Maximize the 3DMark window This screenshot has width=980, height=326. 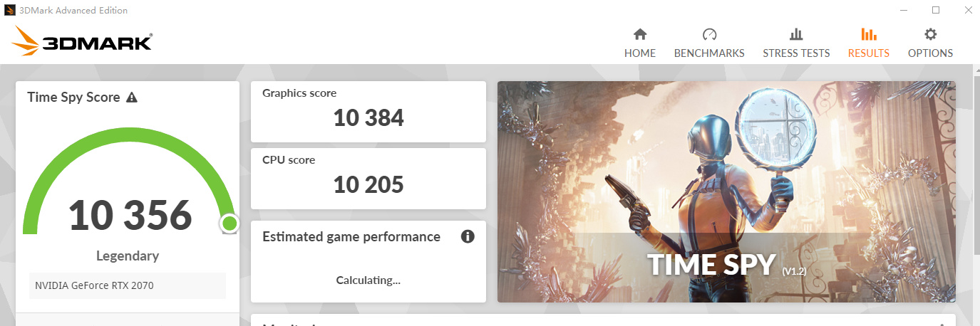[936, 10]
